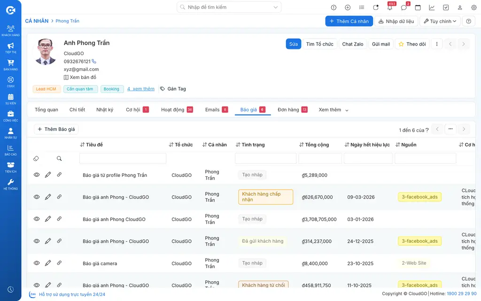
Task: Open the 4 xem thêm tags link
Action: pos(141,89)
